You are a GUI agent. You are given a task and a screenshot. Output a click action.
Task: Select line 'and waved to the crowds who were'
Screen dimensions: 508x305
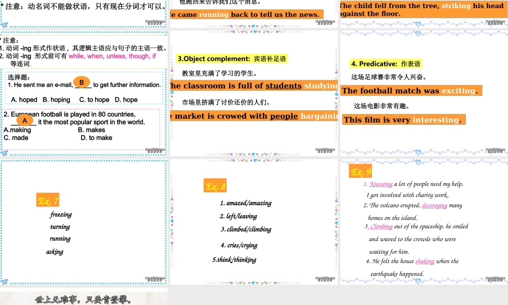pos(412,239)
